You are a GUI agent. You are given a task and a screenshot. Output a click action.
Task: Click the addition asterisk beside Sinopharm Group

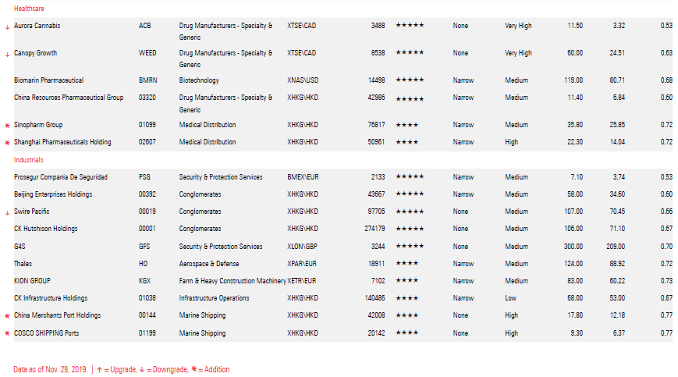(7, 125)
